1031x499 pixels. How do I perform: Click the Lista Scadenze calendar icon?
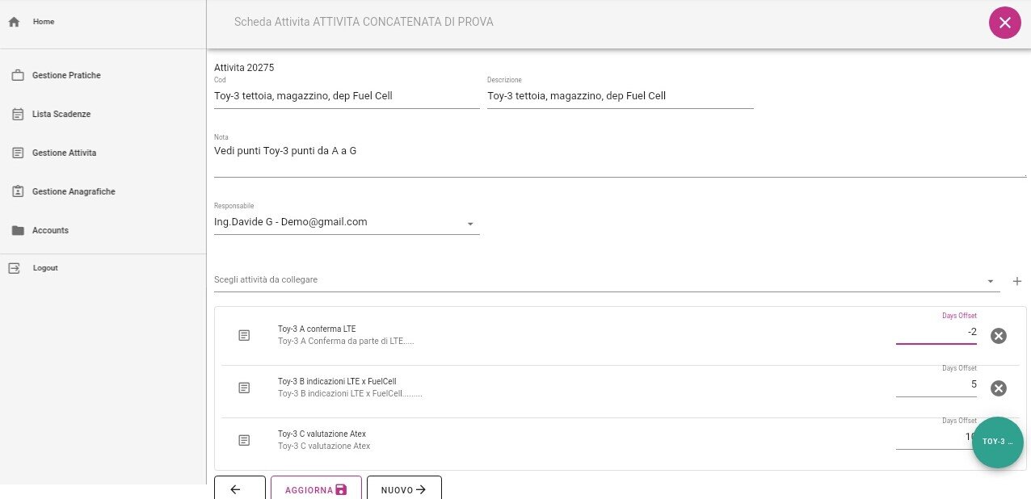tap(18, 115)
